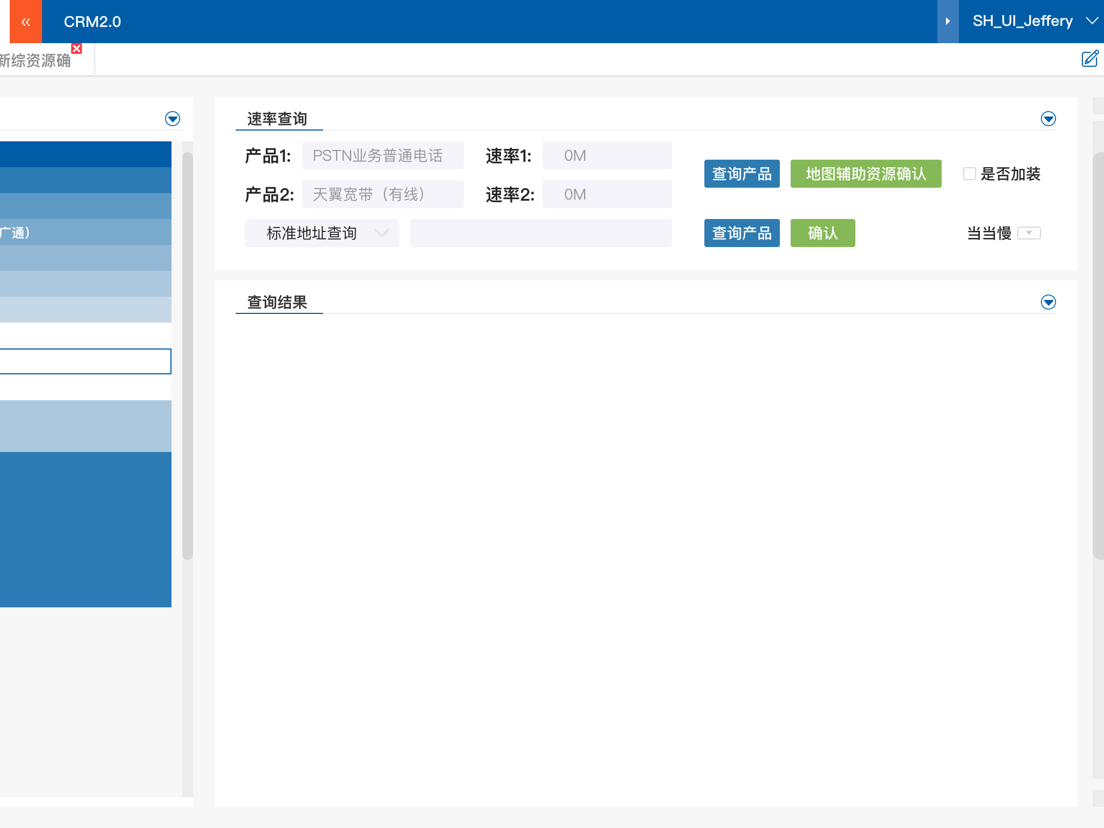Collapse sidebar with the orange double-chevron button
1104x828 pixels.
coord(26,22)
